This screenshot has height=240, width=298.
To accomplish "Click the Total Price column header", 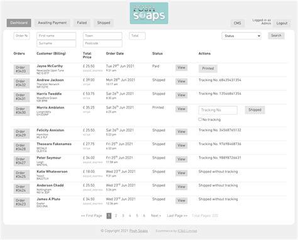I will (87, 55).
